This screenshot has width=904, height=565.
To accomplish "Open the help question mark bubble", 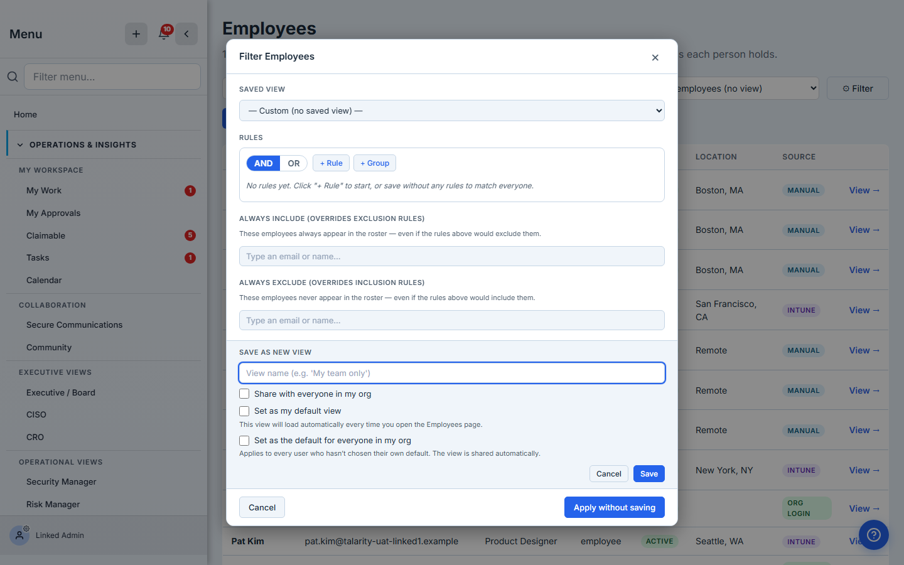I will point(874,535).
